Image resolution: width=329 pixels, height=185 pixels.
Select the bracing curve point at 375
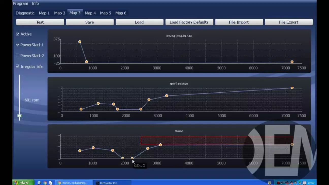tap(80, 42)
